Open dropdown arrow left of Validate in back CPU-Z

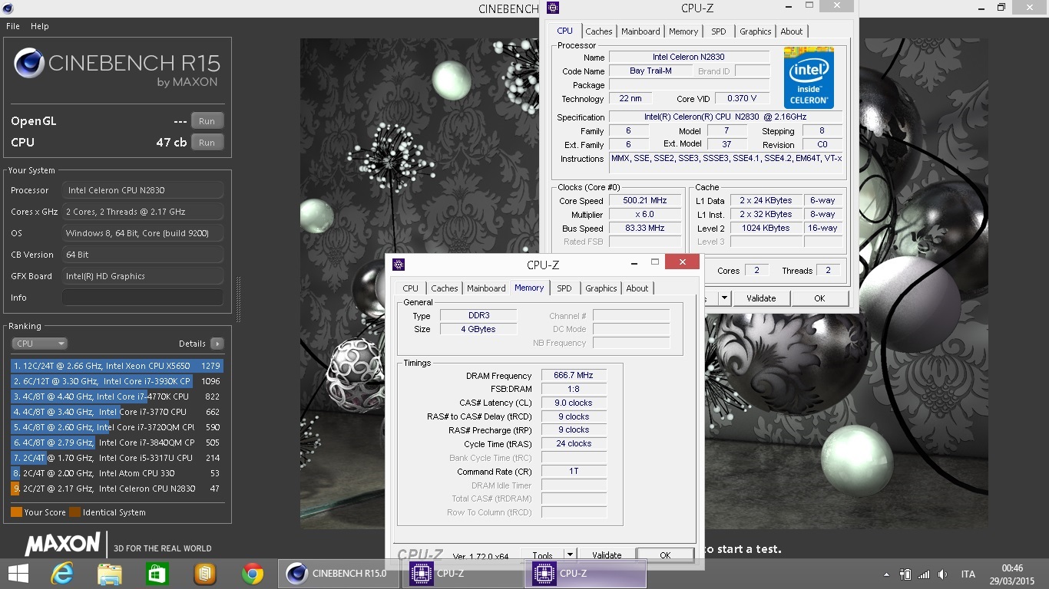click(724, 298)
